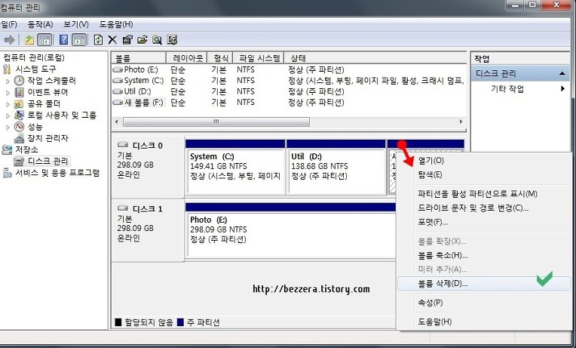
Task: Expand the 작업 스케줄러 tree node arrow
Action: click(x=8, y=81)
